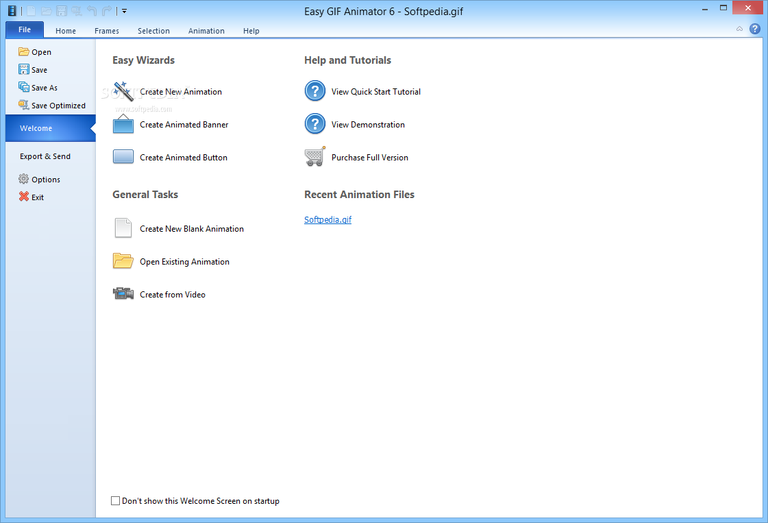The width and height of the screenshot is (768, 523).
Task: Check Don't show this Welcome Screen on startup
Action: click(x=116, y=501)
